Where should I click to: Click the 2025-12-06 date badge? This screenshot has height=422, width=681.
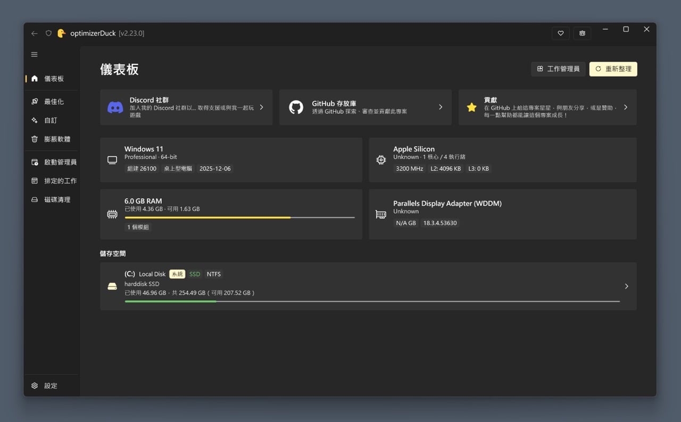pyautogui.click(x=215, y=168)
